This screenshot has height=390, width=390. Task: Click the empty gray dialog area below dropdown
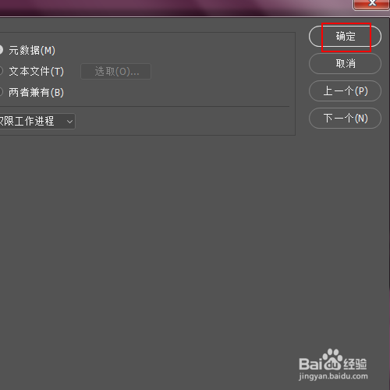click(156, 234)
